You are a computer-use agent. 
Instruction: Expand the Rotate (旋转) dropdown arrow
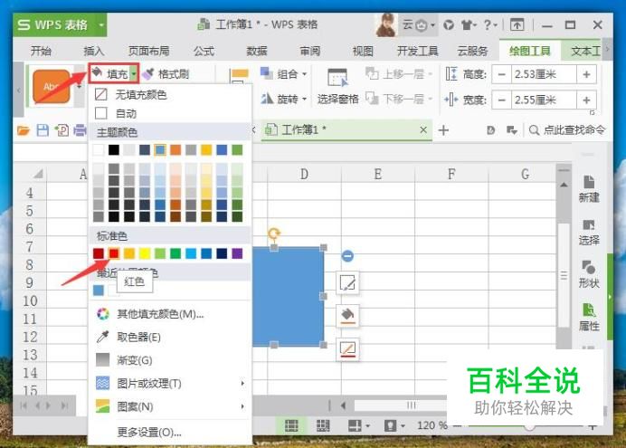[x=304, y=99]
